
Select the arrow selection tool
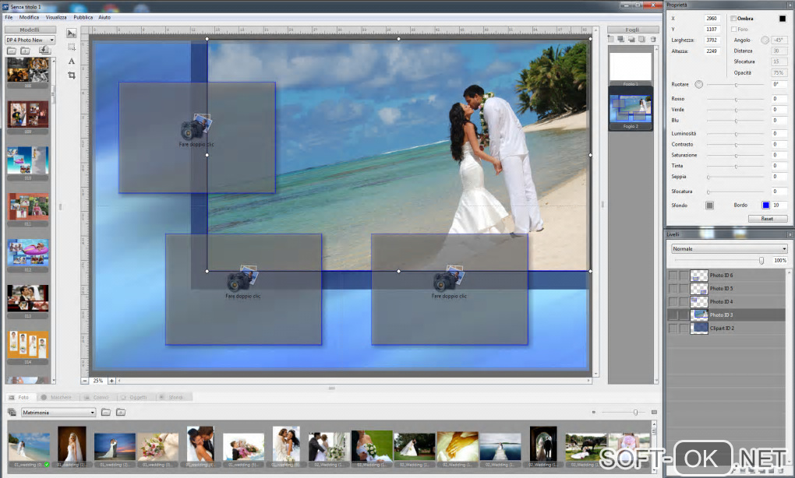coord(72,33)
